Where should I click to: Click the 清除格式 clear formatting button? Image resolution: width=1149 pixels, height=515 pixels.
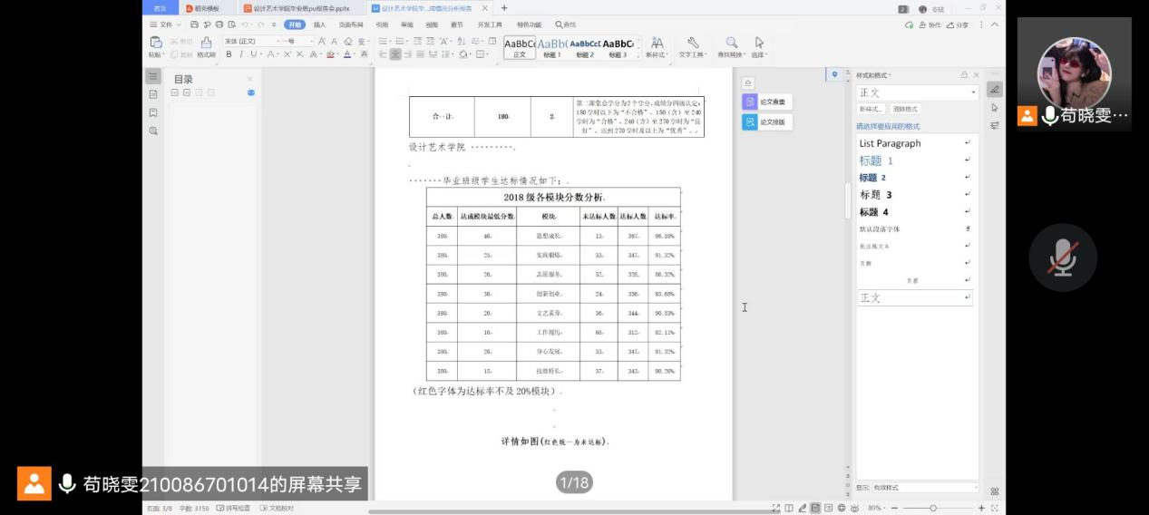[903, 109]
